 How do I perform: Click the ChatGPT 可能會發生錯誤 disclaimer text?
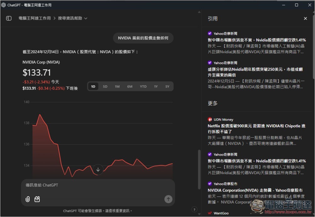pyautogui.click(x=98, y=211)
